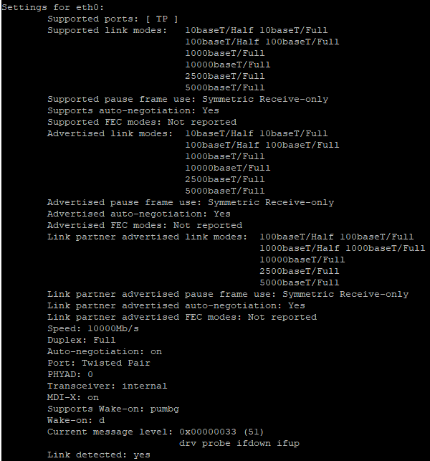Image resolution: width=430 pixels, height=461 pixels.
Task: Click 'Transceiver: internal' text
Action: point(107,386)
